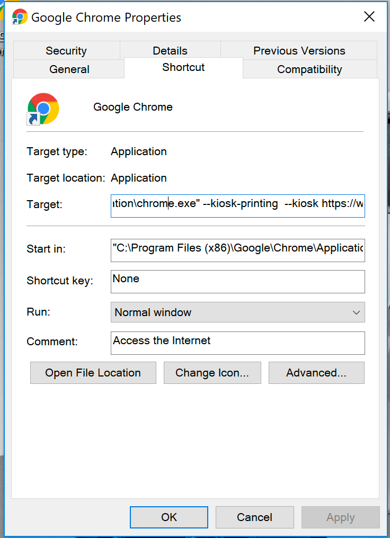Click the Shortcut key field showing None

click(x=237, y=281)
